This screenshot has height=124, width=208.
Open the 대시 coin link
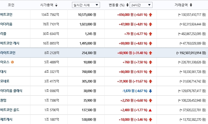3,72
